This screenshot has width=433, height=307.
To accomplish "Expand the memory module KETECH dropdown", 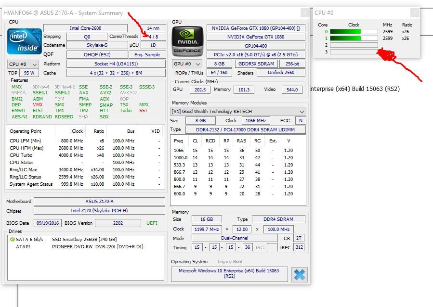I will click(238, 112).
